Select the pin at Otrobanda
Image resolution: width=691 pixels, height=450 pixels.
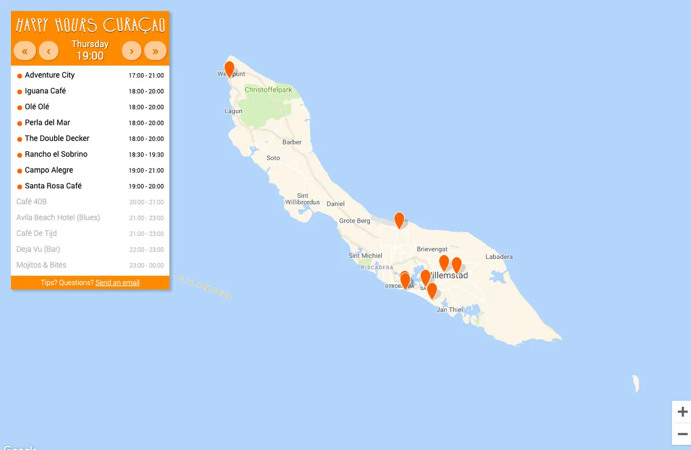405,281
